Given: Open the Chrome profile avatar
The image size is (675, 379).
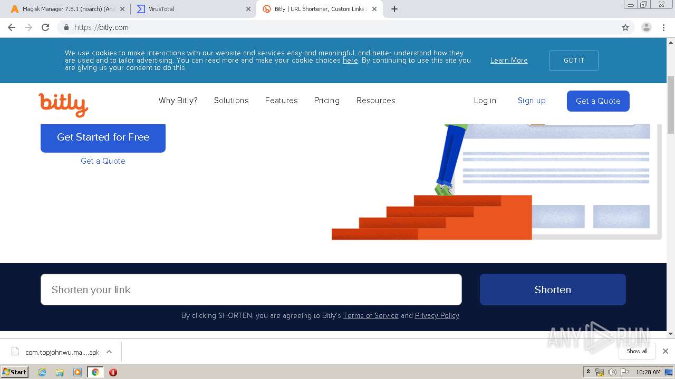Looking at the screenshot, I should click(x=647, y=27).
